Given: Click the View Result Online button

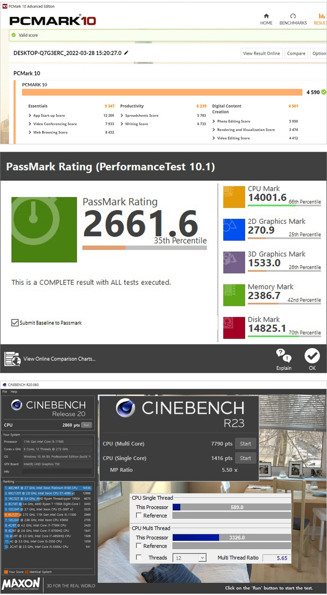Looking at the screenshot, I should [262, 53].
